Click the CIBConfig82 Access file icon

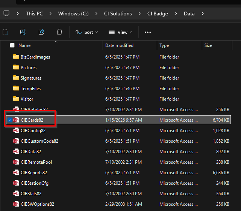[x=16, y=130]
